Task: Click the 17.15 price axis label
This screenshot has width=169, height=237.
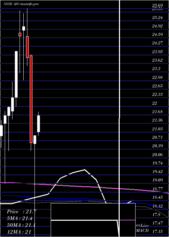Action: [x=158, y=231]
